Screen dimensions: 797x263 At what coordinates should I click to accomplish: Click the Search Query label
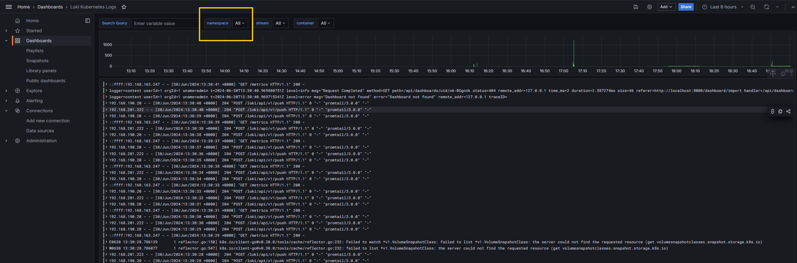tap(115, 23)
